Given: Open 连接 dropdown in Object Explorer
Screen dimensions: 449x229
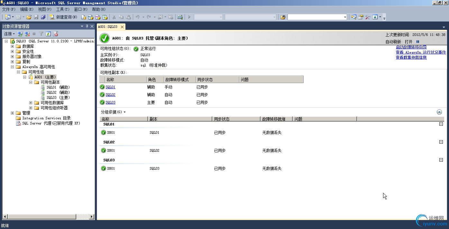Looking at the screenshot, I should click(9, 34).
